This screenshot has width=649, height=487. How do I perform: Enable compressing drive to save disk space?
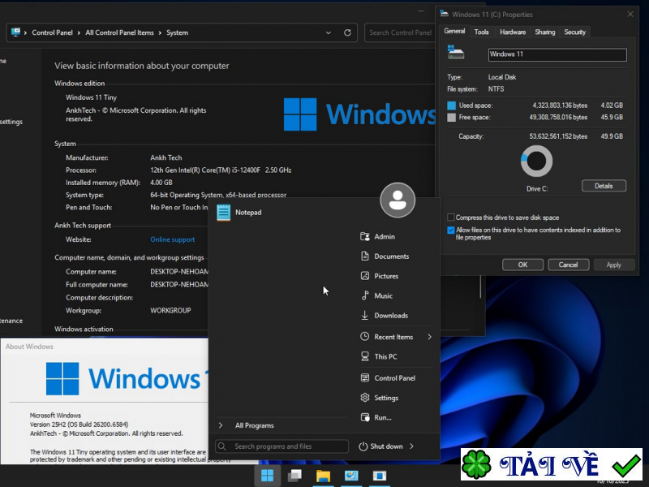[451, 217]
